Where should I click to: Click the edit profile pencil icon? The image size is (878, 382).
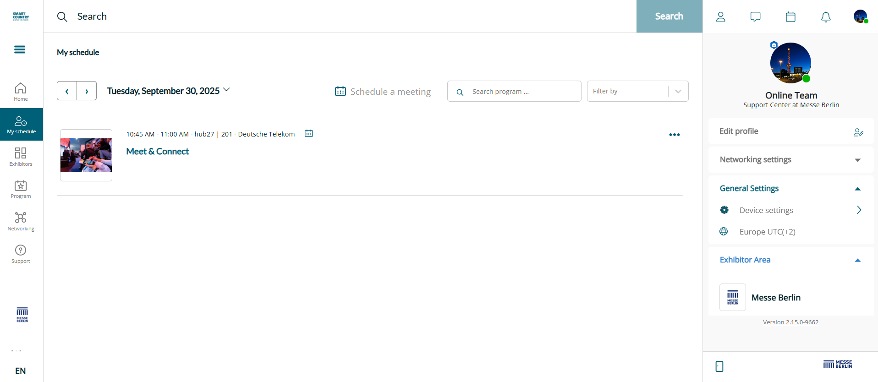[x=858, y=132]
